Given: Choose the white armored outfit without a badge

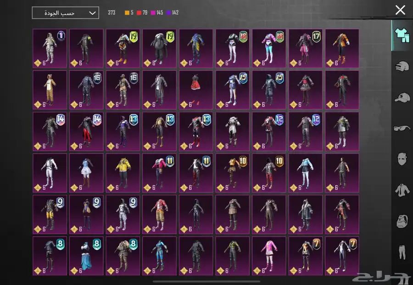Looking at the screenshot, I should click(233, 131).
